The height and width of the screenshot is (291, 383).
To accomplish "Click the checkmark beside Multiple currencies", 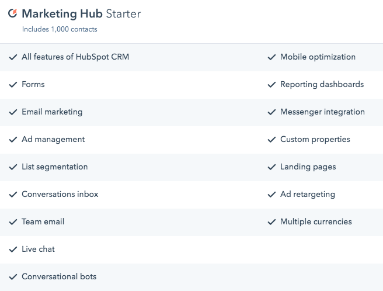I will point(271,222).
